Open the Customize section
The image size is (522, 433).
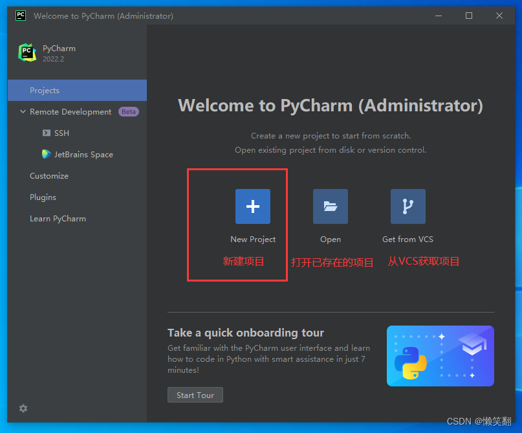(x=49, y=175)
